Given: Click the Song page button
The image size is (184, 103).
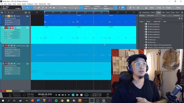Looking at the screenshot, I should (159, 8).
